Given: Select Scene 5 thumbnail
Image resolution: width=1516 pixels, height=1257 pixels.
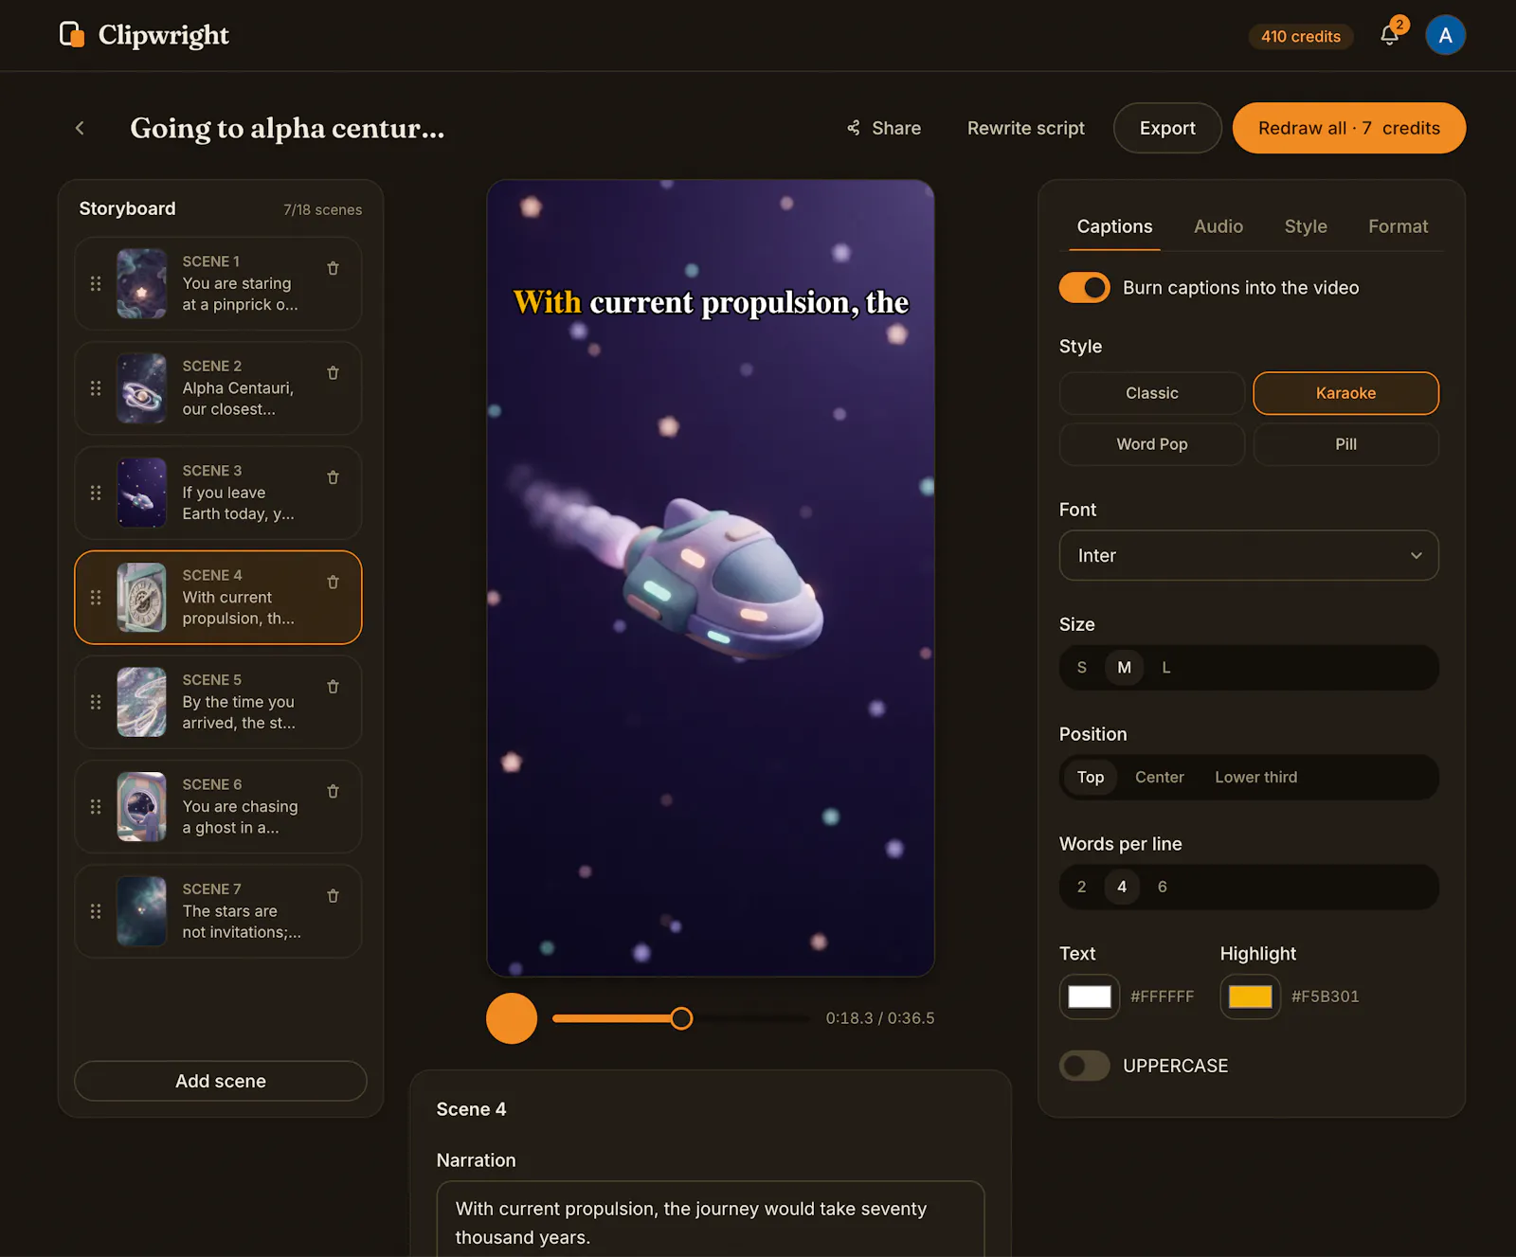Looking at the screenshot, I should tap(141, 702).
